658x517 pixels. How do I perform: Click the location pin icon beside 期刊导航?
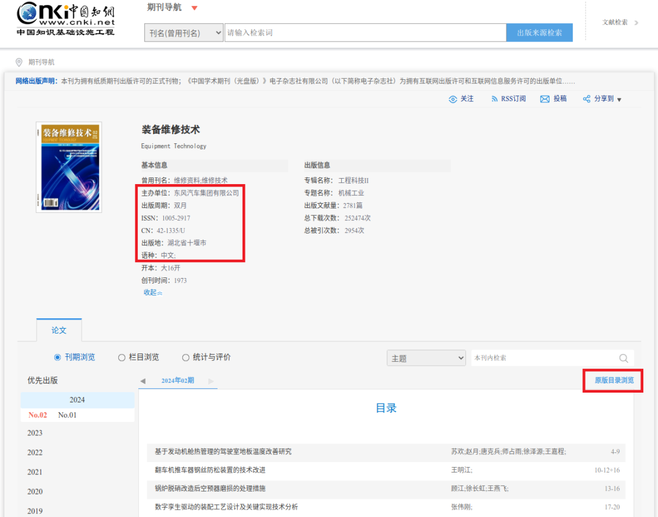coord(18,62)
